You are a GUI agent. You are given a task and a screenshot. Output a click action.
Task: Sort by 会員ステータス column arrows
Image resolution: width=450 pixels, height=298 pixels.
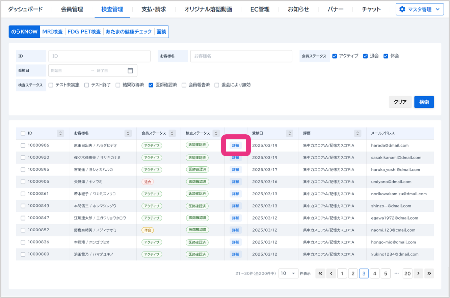172,133
